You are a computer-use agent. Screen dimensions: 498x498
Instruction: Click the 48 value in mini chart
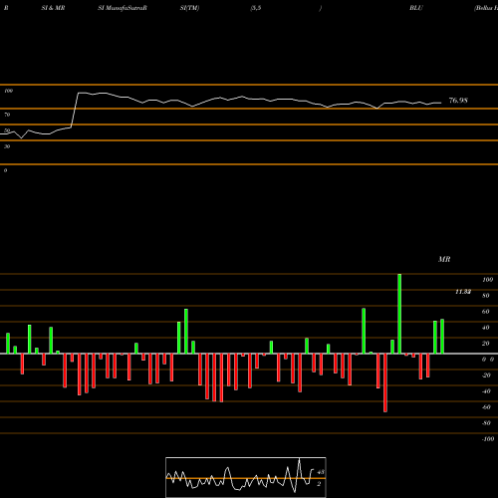pyautogui.click(x=321, y=472)
